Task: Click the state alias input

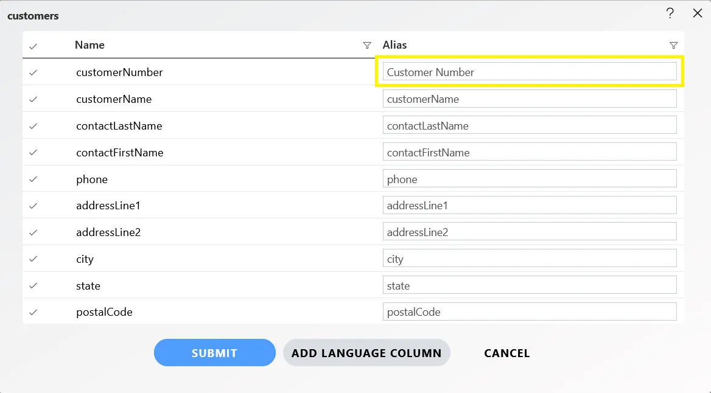Action: pyautogui.click(x=530, y=285)
